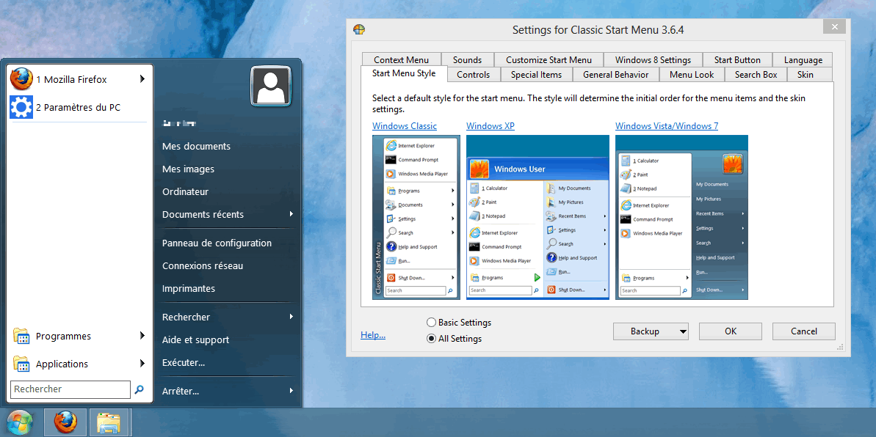Expand the Programmes submenu arrow
The image size is (876, 437).
(x=142, y=336)
